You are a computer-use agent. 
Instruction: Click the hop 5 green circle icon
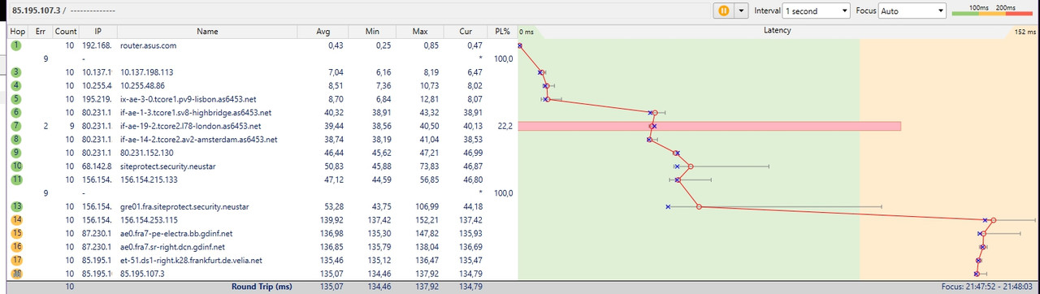click(15, 99)
